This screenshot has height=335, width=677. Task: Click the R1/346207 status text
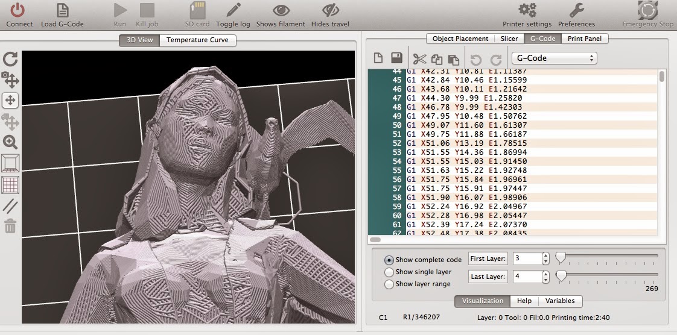pyautogui.click(x=421, y=318)
